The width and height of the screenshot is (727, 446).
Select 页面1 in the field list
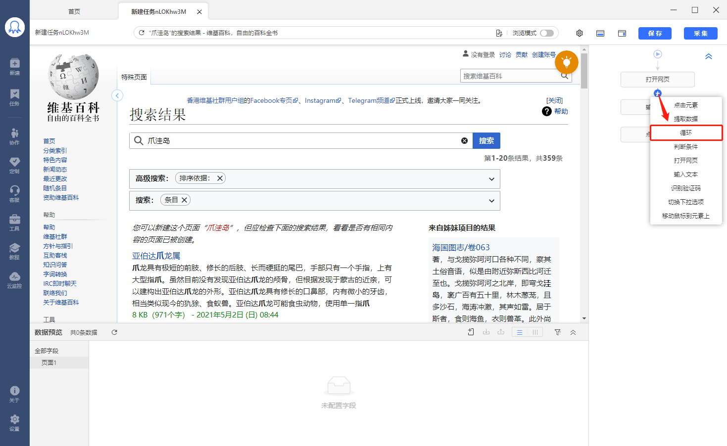(x=59, y=362)
